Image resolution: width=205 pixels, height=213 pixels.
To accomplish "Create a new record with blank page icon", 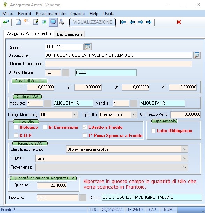I will [x=18, y=22].
